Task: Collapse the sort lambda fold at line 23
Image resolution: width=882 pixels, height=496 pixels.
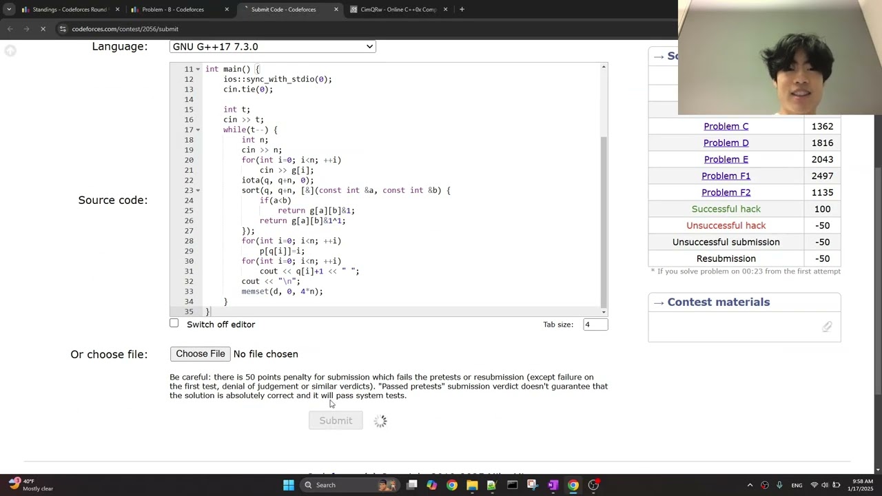Action: (x=198, y=190)
